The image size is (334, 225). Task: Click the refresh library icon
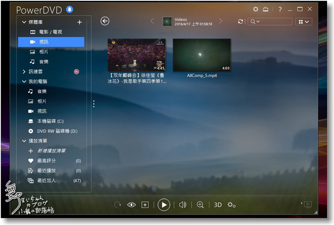click(241, 22)
